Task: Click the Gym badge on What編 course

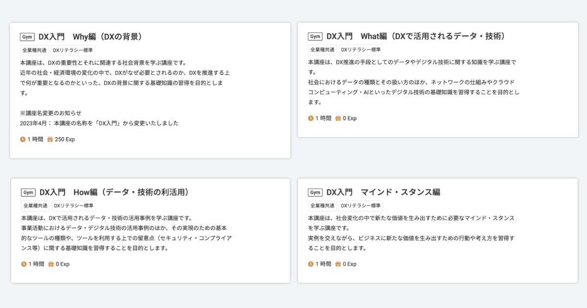Action: coord(315,37)
